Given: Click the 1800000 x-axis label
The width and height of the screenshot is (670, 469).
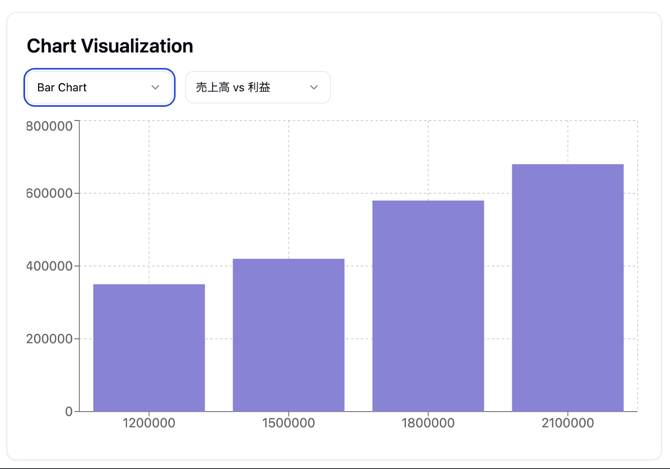Looking at the screenshot, I should pyautogui.click(x=428, y=423).
